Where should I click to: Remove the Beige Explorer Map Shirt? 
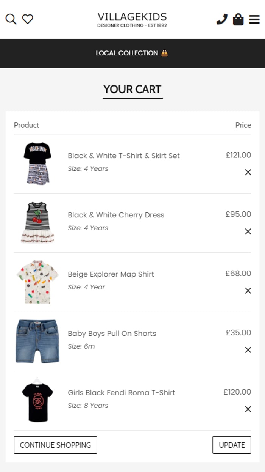pyautogui.click(x=248, y=291)
